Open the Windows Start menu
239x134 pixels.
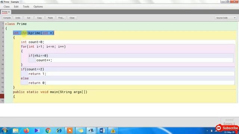4,131
